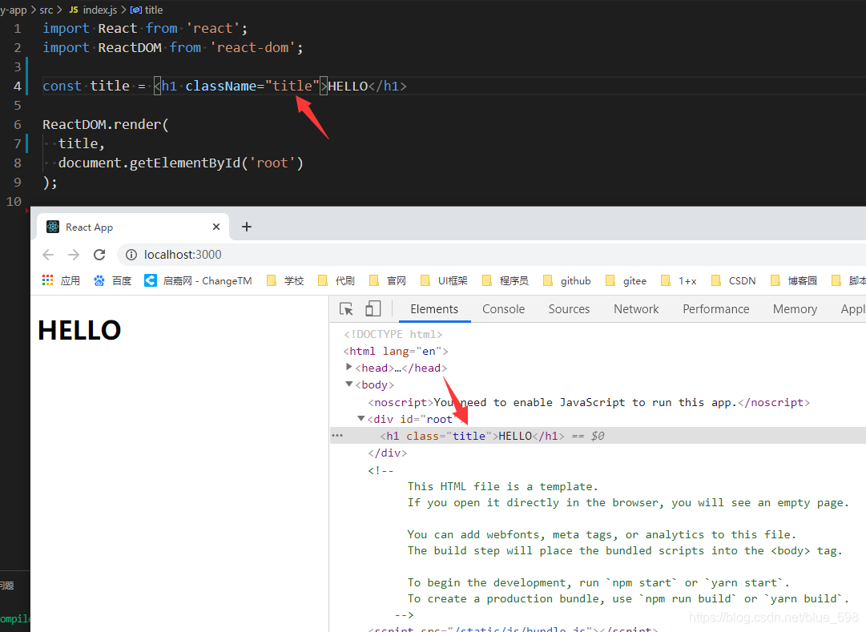The image size is (866, 632).
Task: Open the 百度 bookmark
Action: [113, 280]
